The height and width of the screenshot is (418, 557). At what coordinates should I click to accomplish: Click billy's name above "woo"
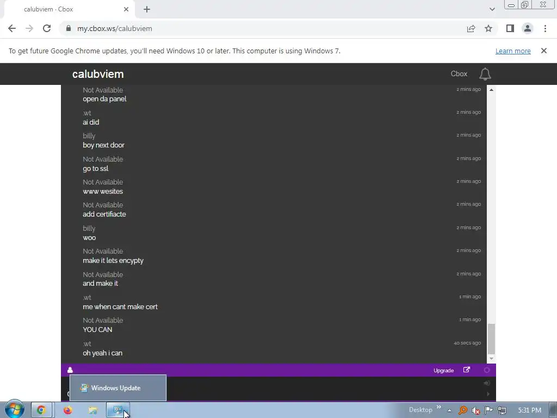(89, 228)
